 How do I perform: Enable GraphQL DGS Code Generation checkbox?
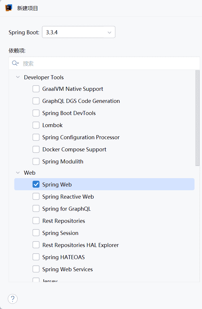[36, 101]
